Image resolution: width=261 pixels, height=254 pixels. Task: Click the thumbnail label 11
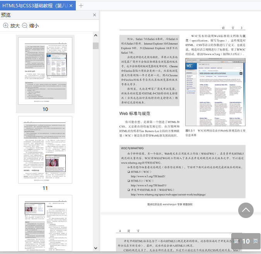point(45,188)
